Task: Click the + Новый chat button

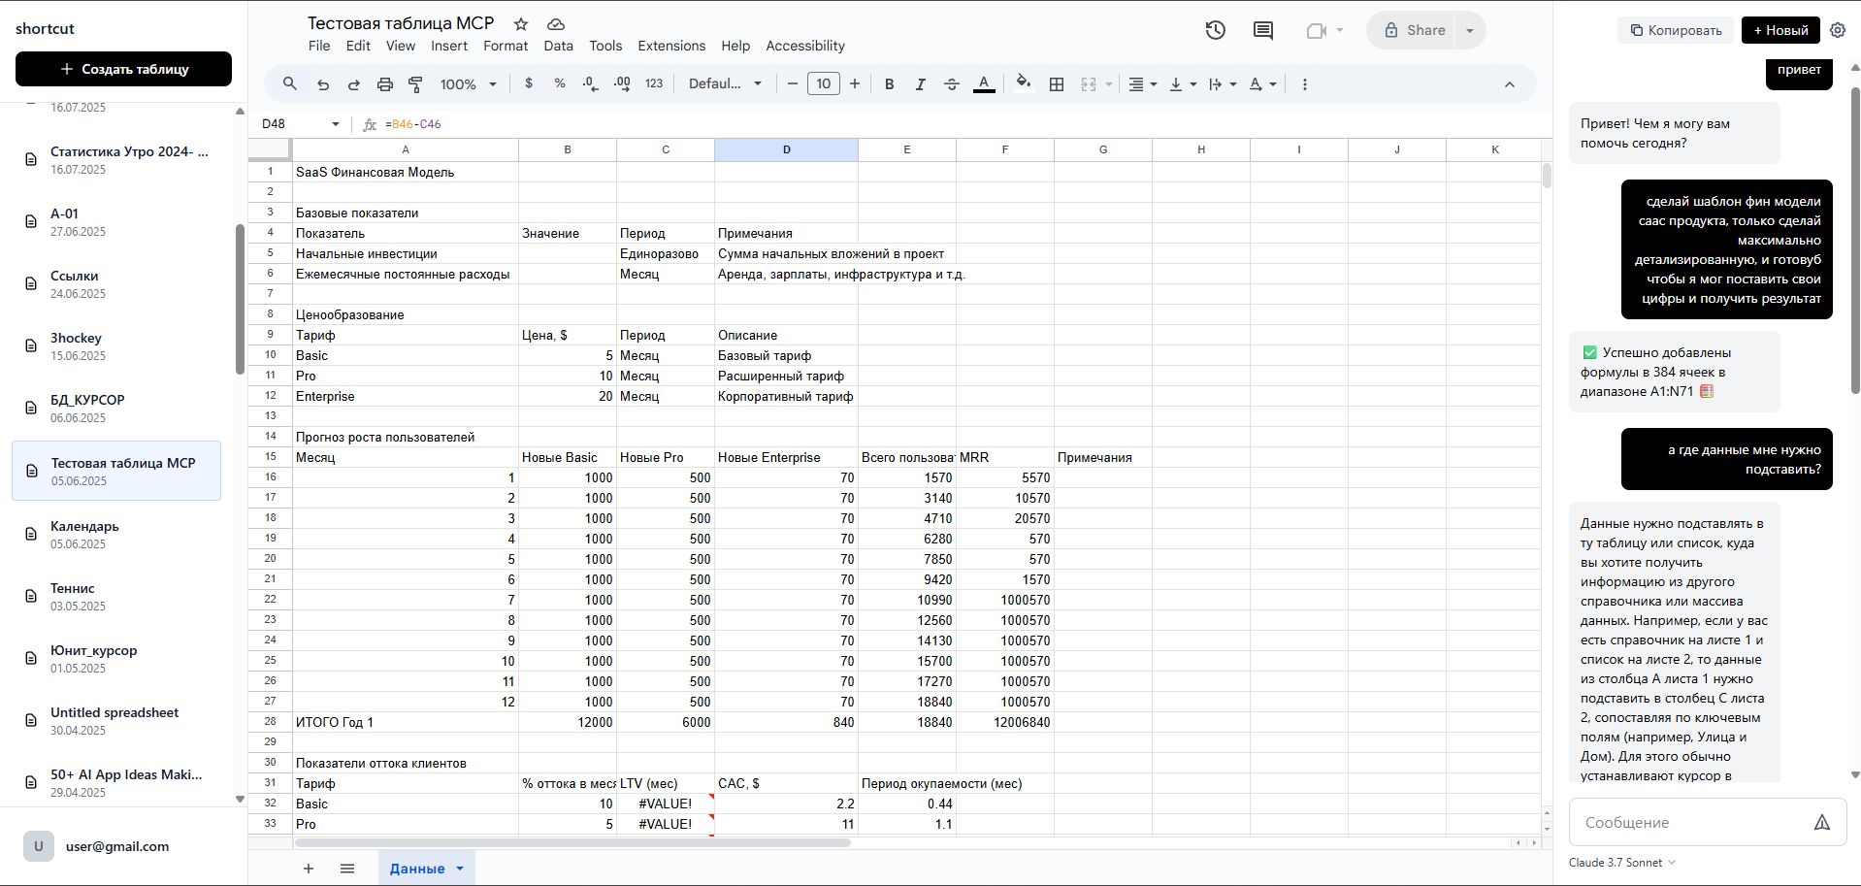Action: coord(1780,30)
